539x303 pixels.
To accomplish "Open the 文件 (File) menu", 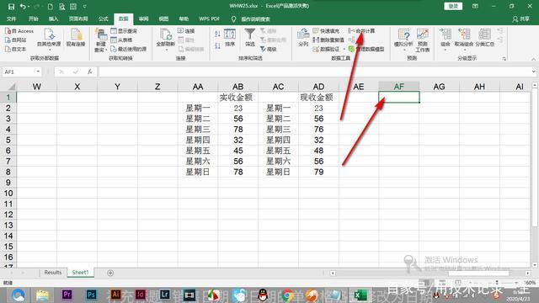I will (x=11, y=19).
